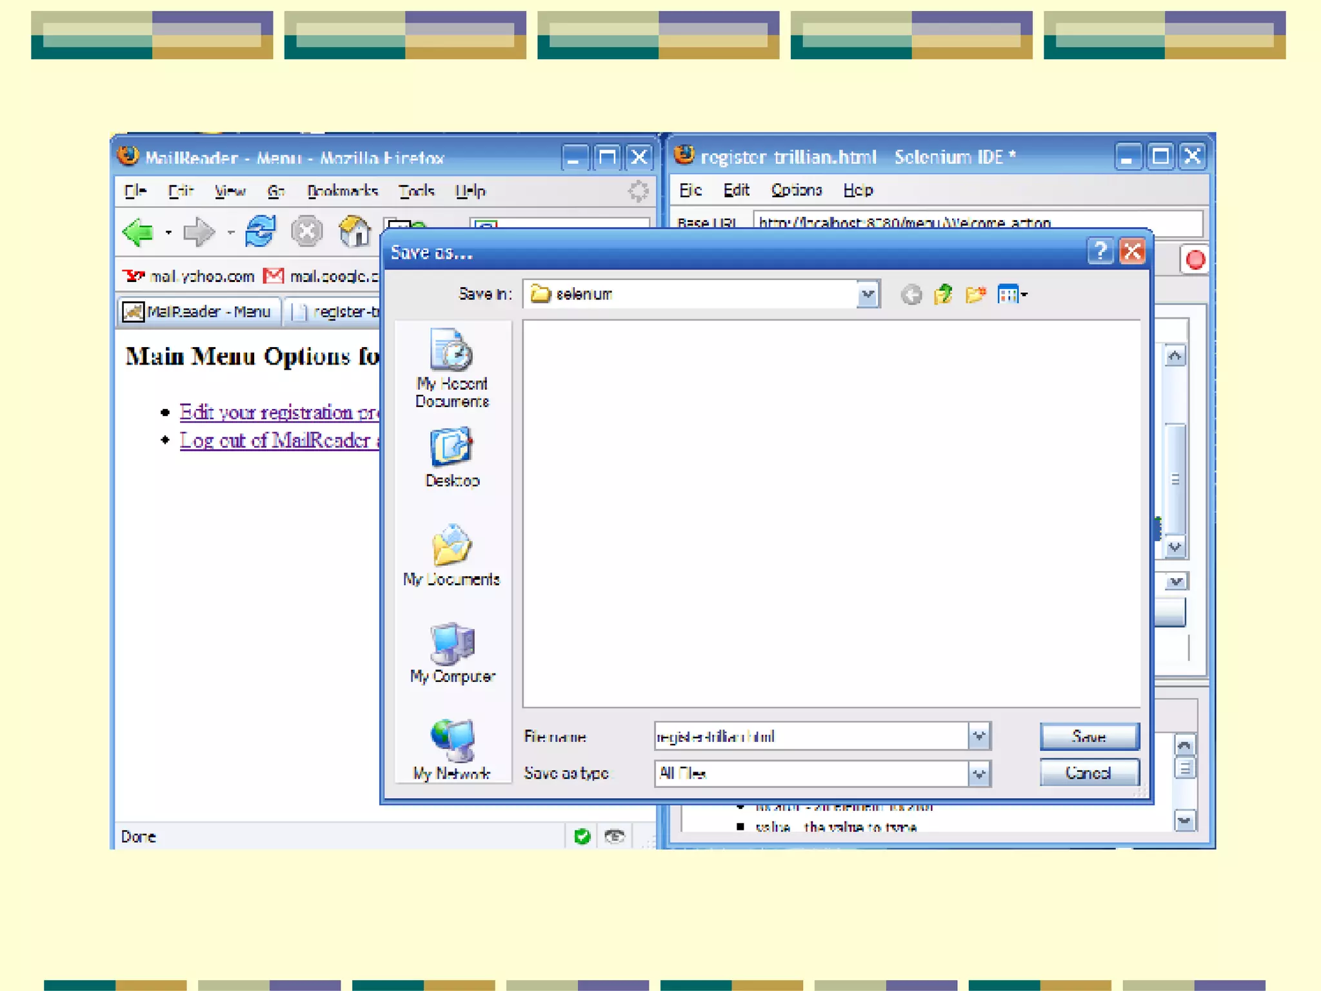The width and height of the screenshot is (1321, 991).
Task: Expand the Save as type combo box
Action: tap(978, 774)
